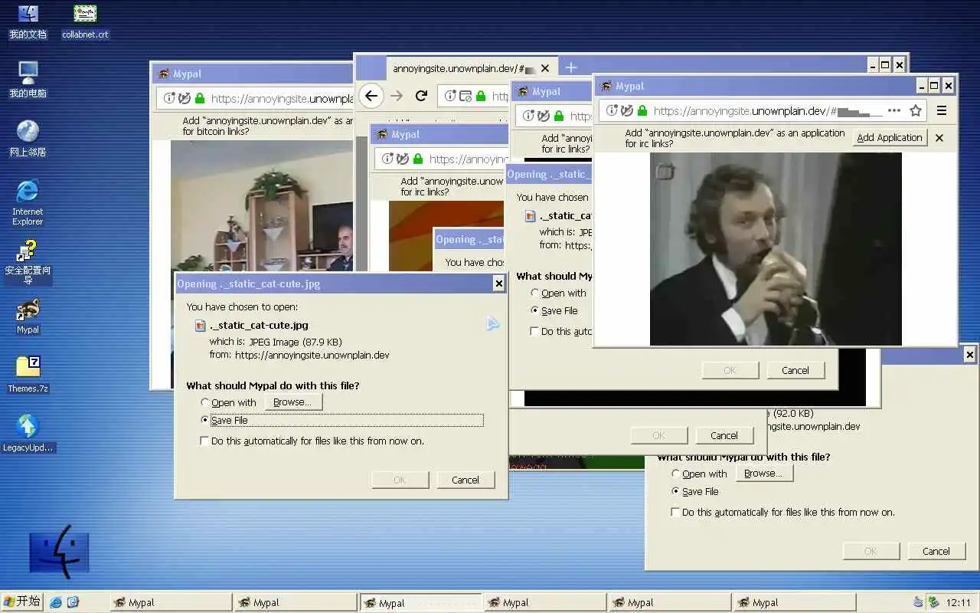The width and height of the screenshot is (980, 613).
Task: Click the permissions icon in tabbed browser address bar
Action: click(x=465, y=96)
